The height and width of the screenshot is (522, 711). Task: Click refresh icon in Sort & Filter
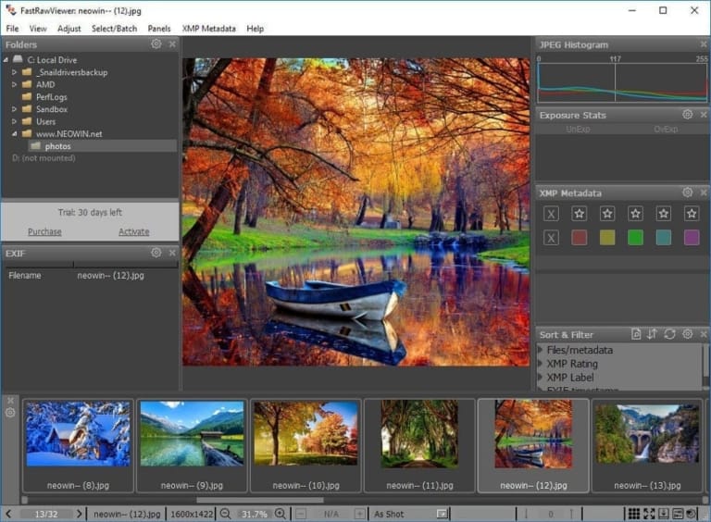click(669, 334)
